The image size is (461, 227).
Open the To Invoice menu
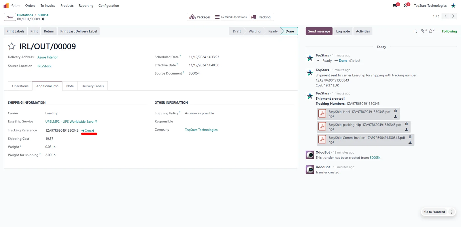[48, 5]
